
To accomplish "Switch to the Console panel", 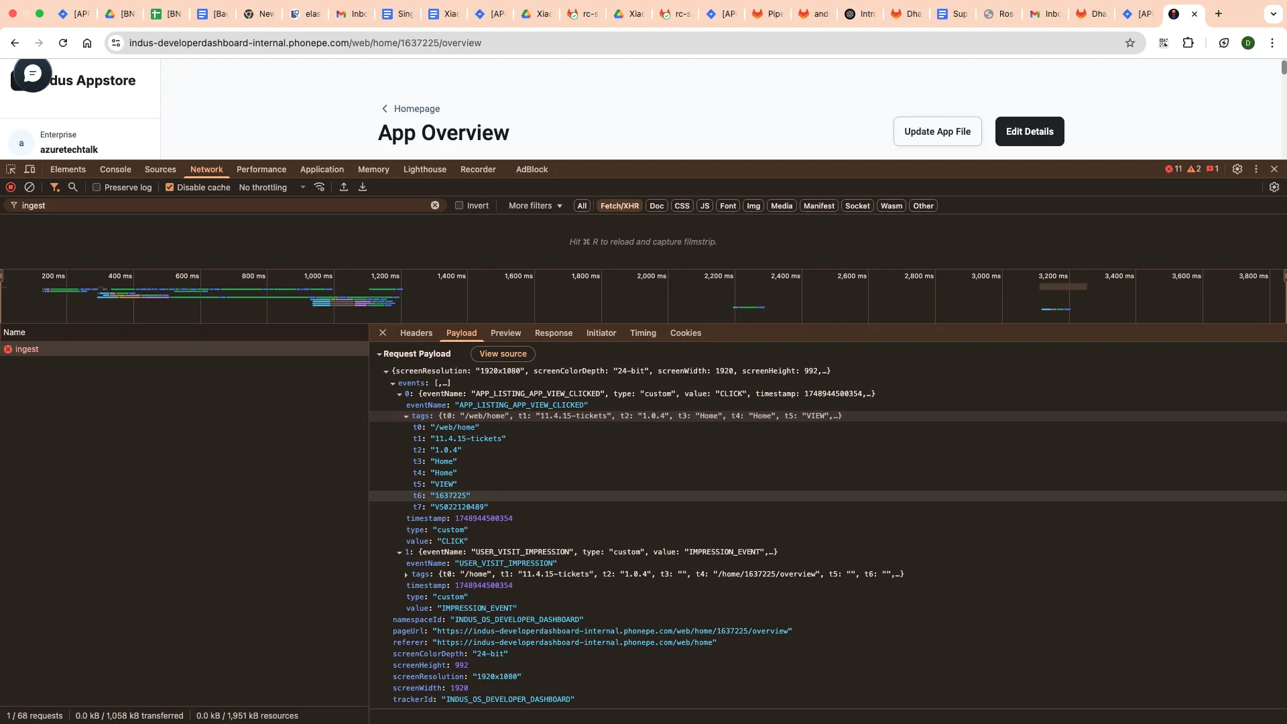I will point(115,170).
